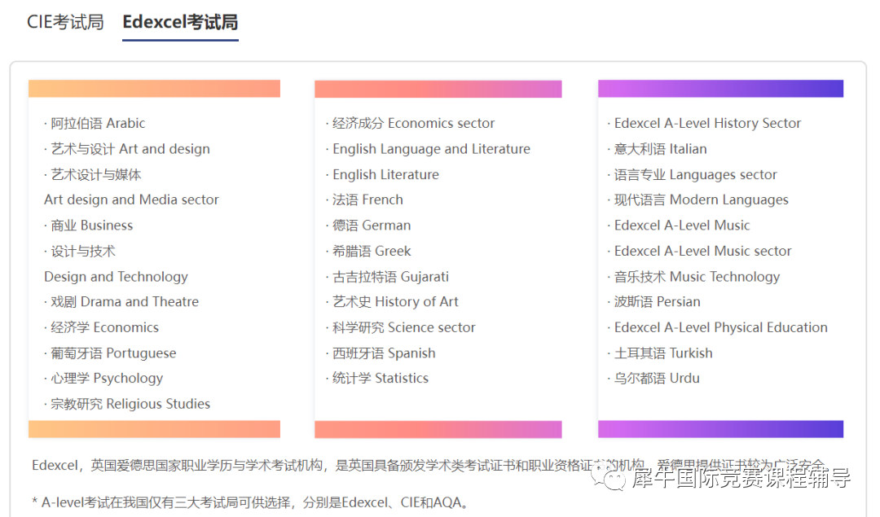Viewport: 880px width, 517px height.
Task: Open the Edexcel A-Level Music entry
Action: 682,226
